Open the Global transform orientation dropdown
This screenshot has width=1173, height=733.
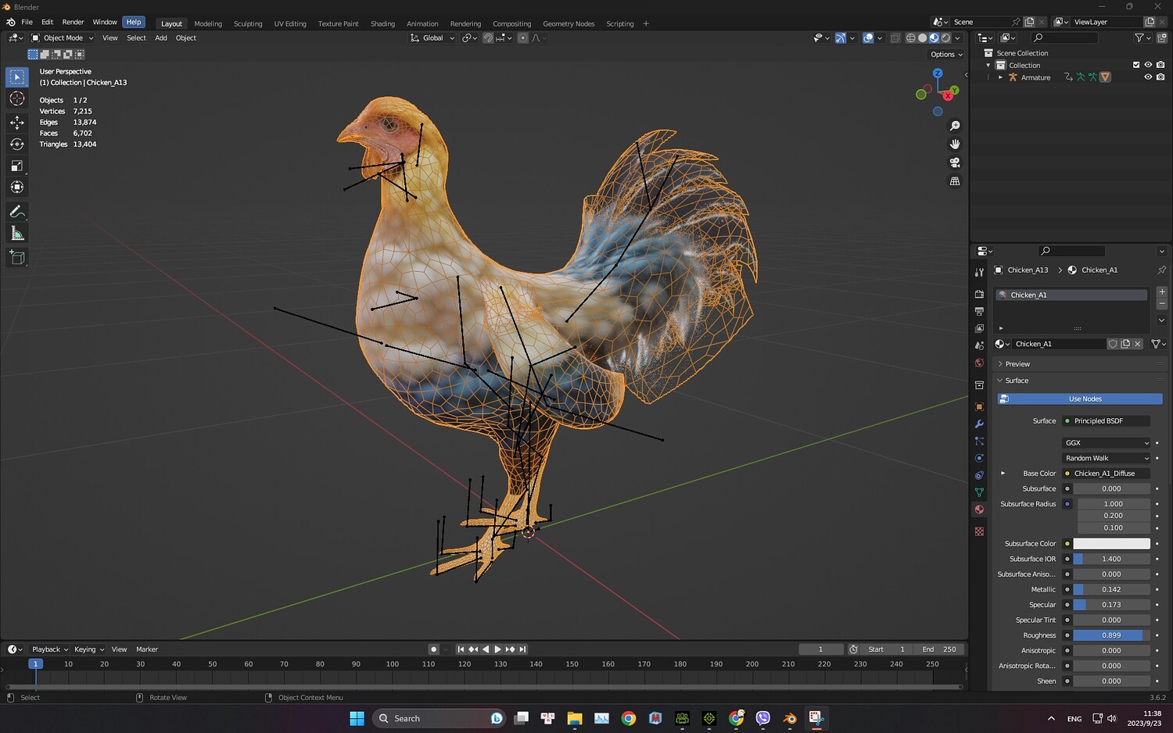pyautogui.click(x=432, y=38)
